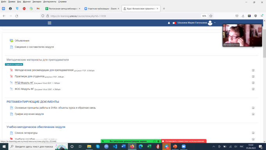
Task: Bookmark this page with the star
Action: (x=211, y=16)
